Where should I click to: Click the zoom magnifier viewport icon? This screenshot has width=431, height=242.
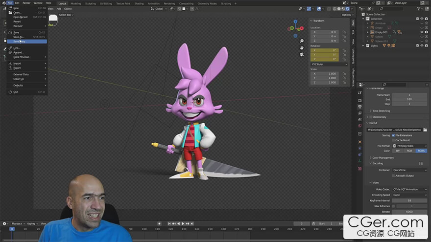(x=302, y=41)
